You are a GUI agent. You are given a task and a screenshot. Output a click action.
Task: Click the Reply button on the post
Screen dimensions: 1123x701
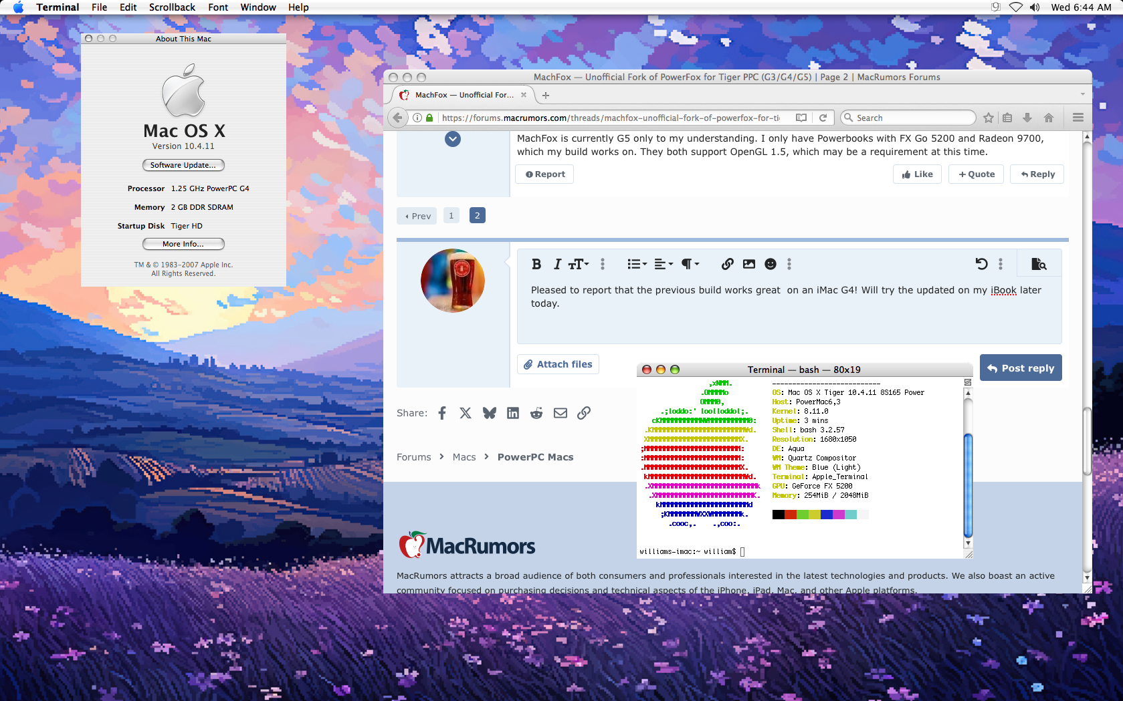[1037, 174]
